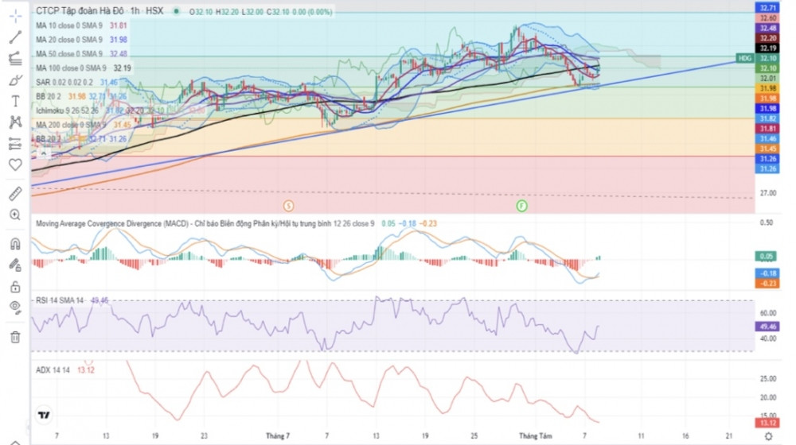The height and width of the screenshot is (445, 796).
Task: Select the trend line drawing tool
Action: pos(15,37)
